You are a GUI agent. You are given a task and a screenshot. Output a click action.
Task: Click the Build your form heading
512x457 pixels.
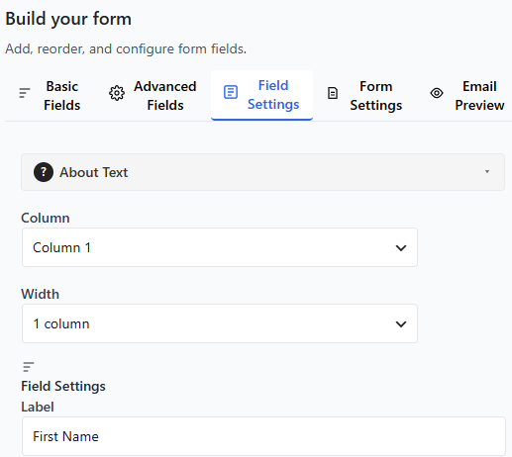[x=68, y=19]
